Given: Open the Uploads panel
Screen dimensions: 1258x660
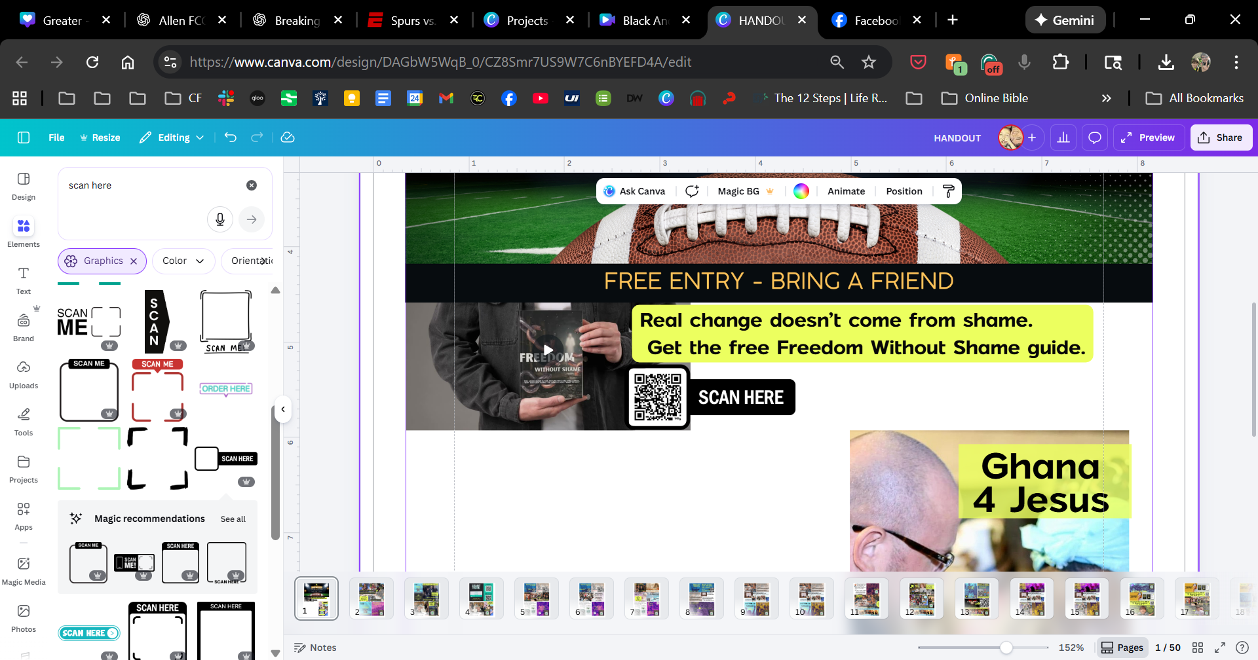Looking at the screenshot, I should point(24,374).
